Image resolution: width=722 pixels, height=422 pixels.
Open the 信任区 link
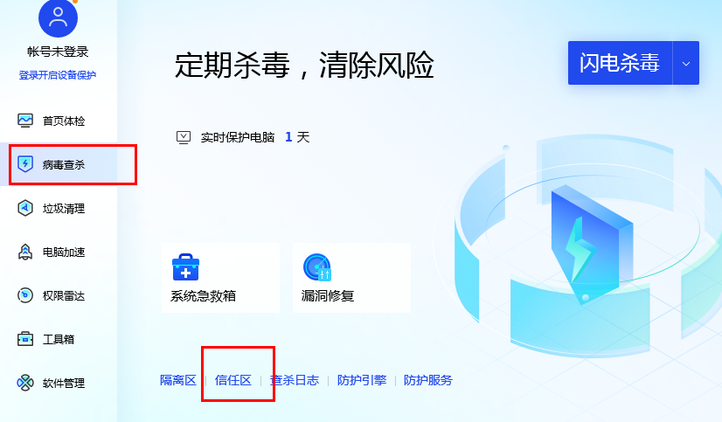tap(233, 380)
